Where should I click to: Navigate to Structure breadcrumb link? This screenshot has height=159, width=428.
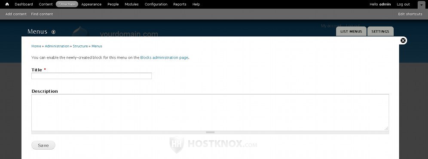[80, 46]
